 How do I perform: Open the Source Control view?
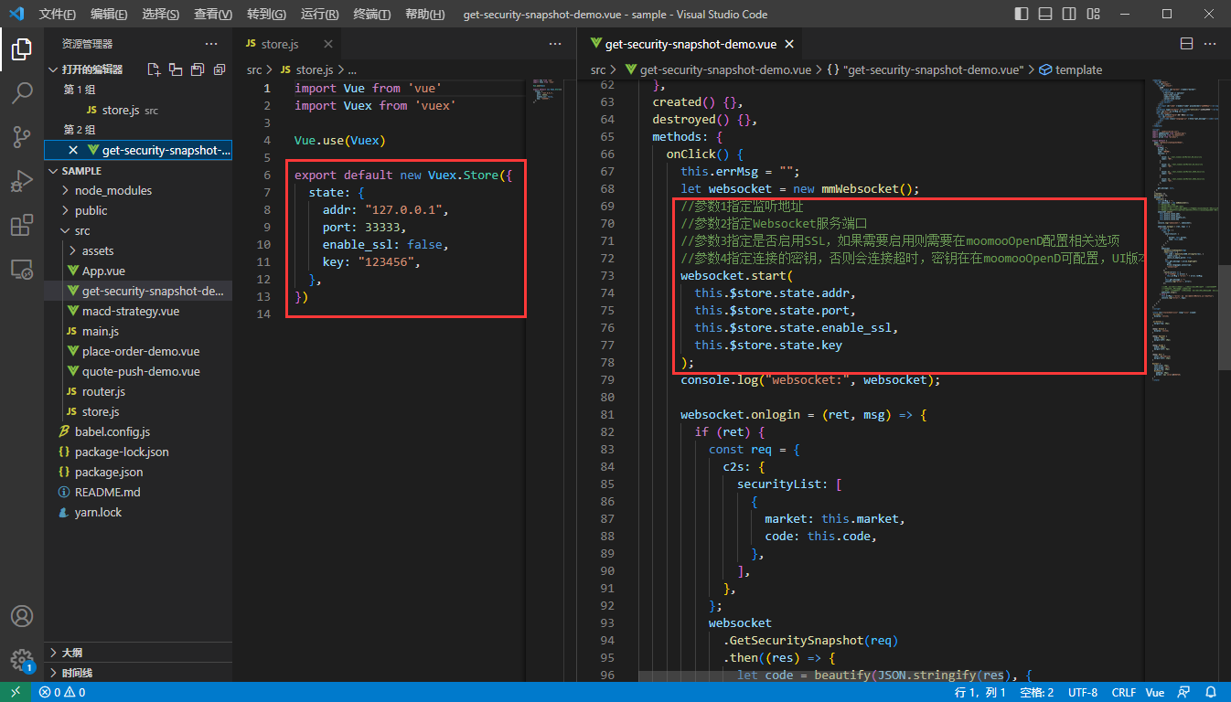click(22, 137)
